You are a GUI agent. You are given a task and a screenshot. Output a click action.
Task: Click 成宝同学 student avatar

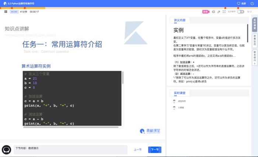[174, 101]
